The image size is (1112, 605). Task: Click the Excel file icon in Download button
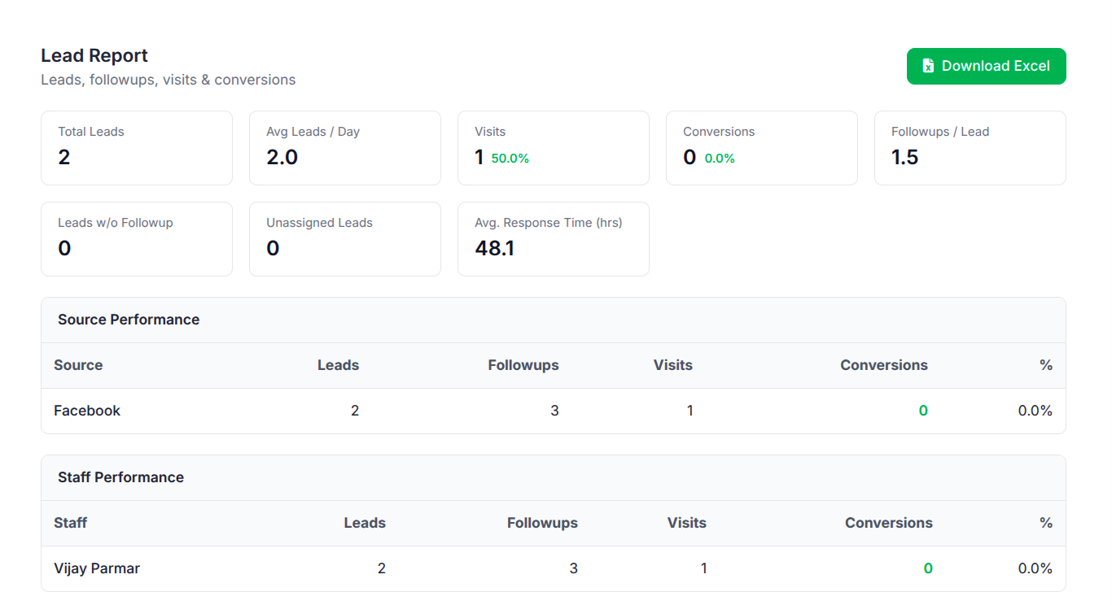(928, 66)
